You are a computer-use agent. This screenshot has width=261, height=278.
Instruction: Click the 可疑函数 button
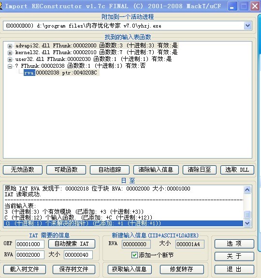pyautogui.click(x=66, y=170)
